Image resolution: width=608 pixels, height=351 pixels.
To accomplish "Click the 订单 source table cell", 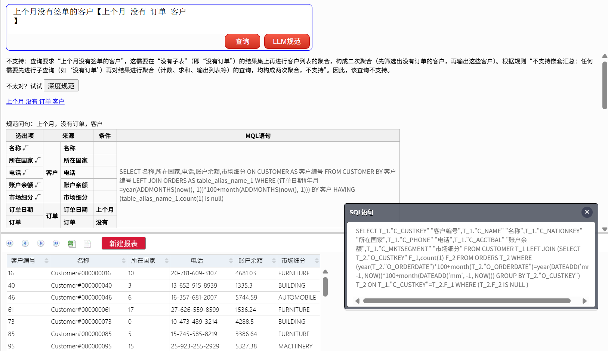I will (52, 216).
